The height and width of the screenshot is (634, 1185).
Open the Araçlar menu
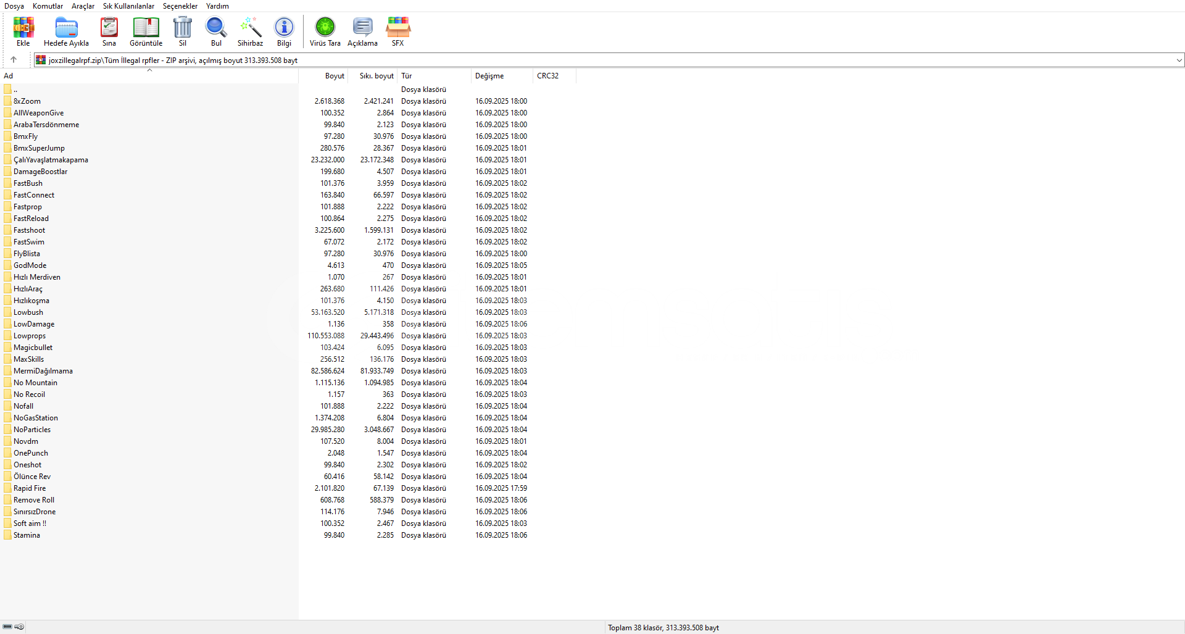[x=83, y=6]
